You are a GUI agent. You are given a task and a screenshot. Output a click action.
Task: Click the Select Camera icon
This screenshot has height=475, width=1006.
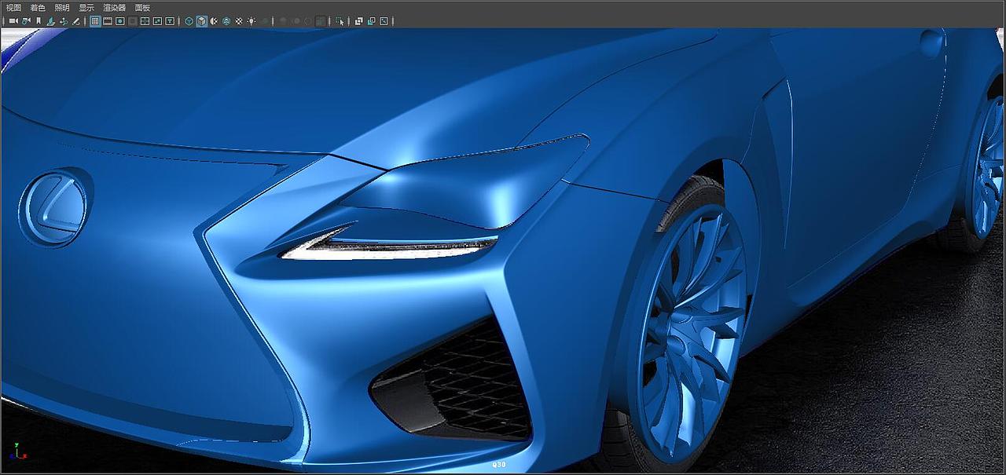coord(13,21)
